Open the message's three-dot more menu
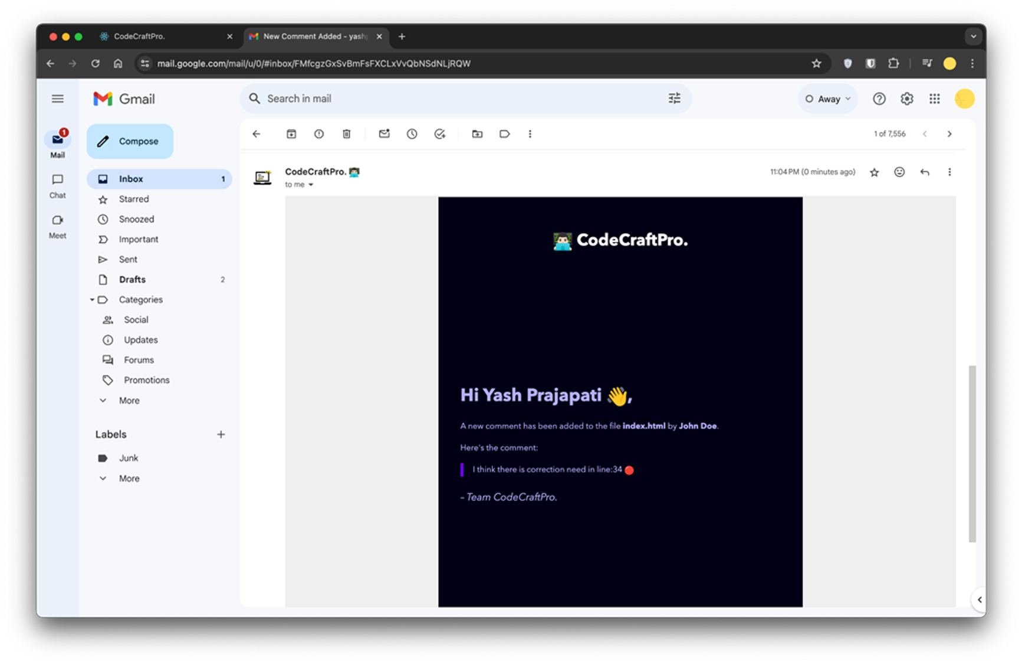 pos(949,172)
